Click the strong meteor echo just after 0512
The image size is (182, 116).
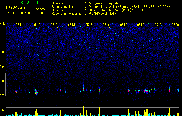point(36,92)
